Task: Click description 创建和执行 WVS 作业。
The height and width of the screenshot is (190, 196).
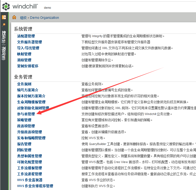Action: [x=98, y=186]
